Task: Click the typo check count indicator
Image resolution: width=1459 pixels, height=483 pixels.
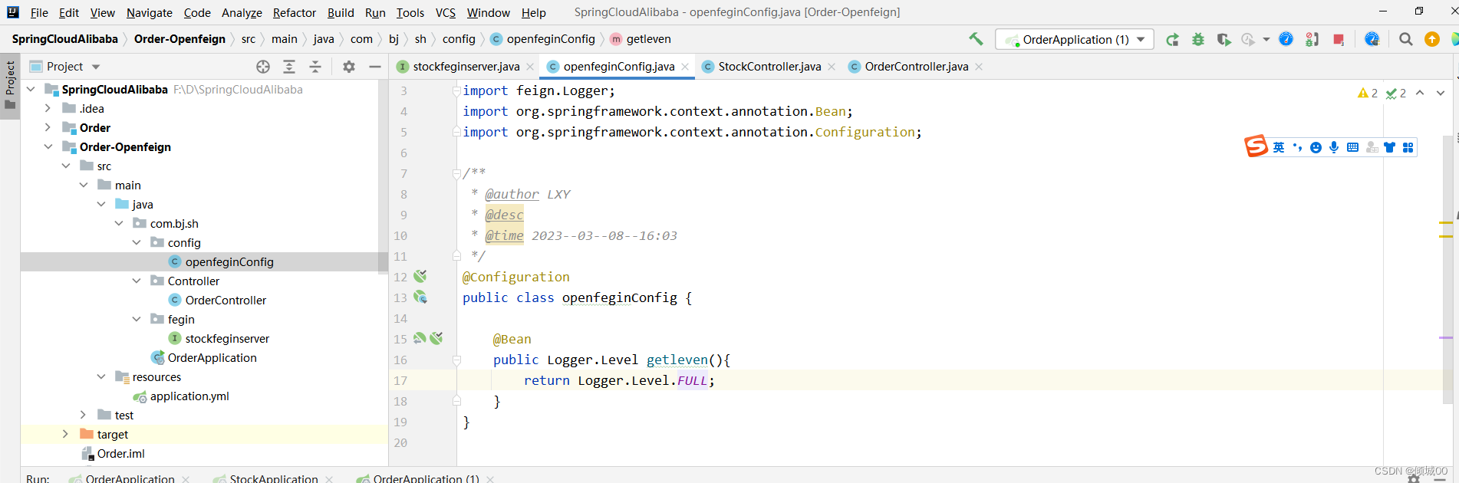Action: coord(1396,93)
